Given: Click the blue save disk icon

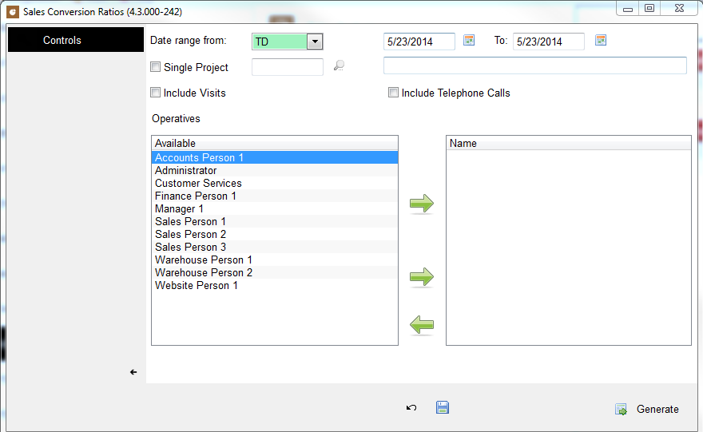Looking at the screenshot, I should click(443, 407).
